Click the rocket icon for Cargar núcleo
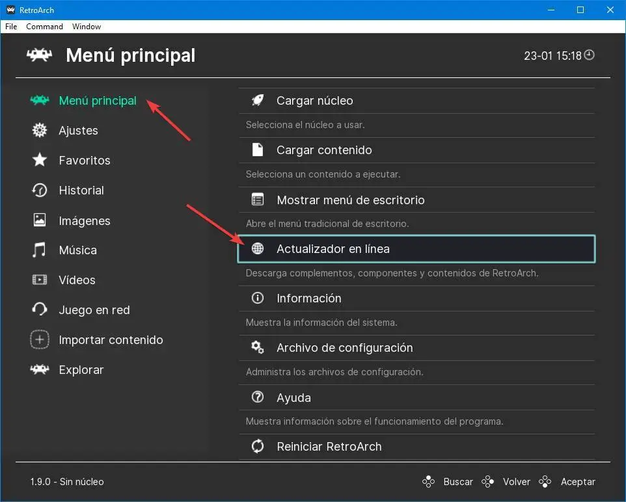This screenshot has height=502, width=626. 258,100
